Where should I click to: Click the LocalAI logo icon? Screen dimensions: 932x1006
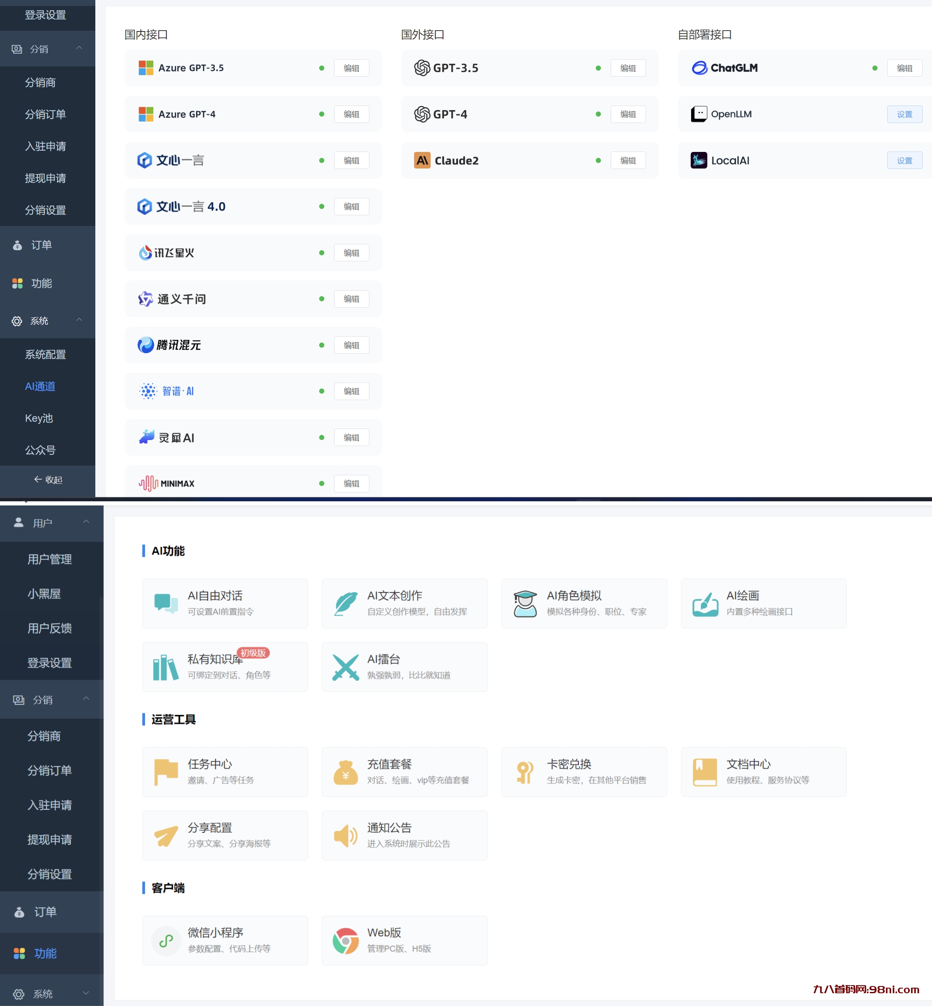pos(698,160)
